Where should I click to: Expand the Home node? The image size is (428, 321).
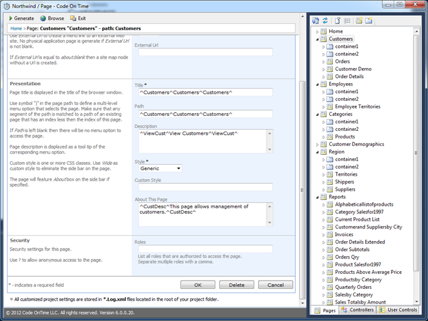pyautogui.click(x=317, y=31)
